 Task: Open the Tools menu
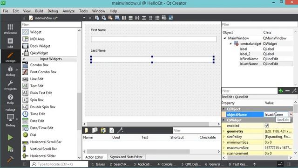pos(83,11)
